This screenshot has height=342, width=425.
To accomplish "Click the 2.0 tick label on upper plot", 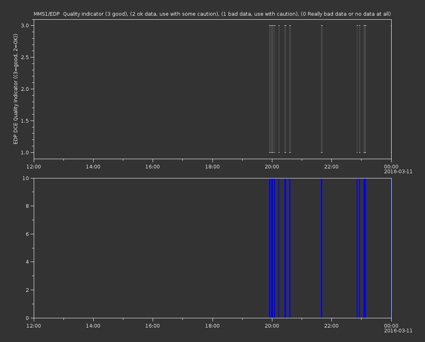I will point(25,89).
